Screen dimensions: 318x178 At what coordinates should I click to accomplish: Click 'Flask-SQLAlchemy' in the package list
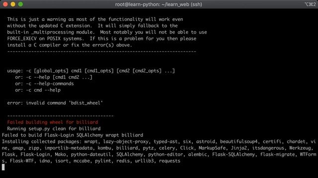coord(234,154)
